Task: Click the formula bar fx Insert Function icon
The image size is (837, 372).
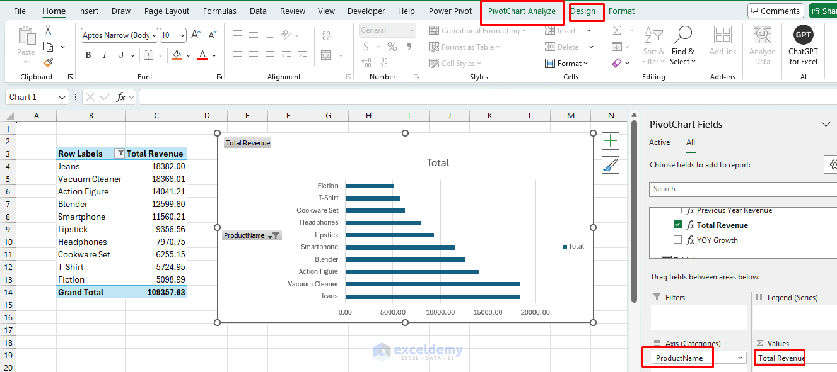Action: 121,97
